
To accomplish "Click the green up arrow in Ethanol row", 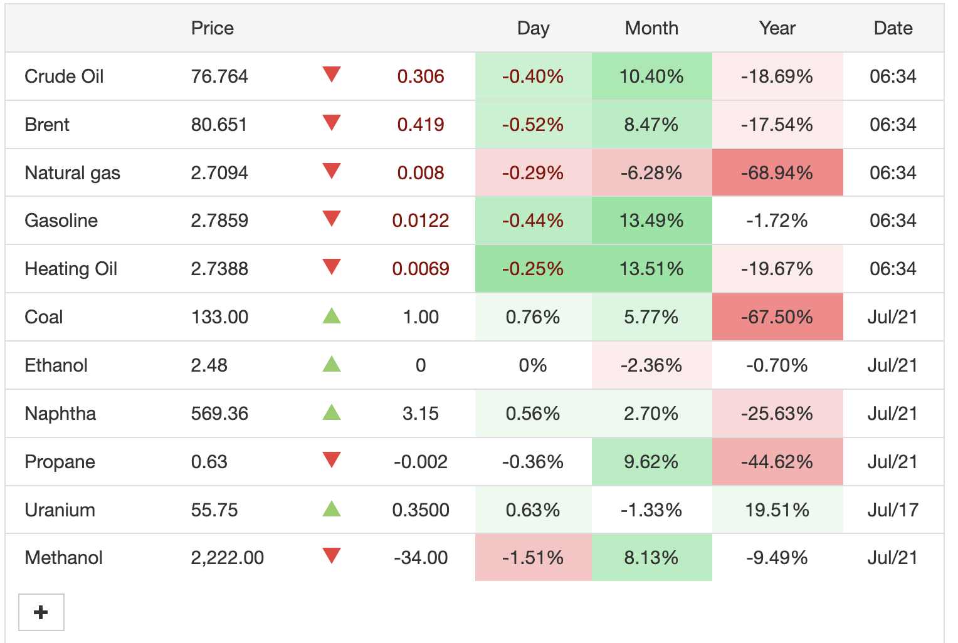I will 332,363.
